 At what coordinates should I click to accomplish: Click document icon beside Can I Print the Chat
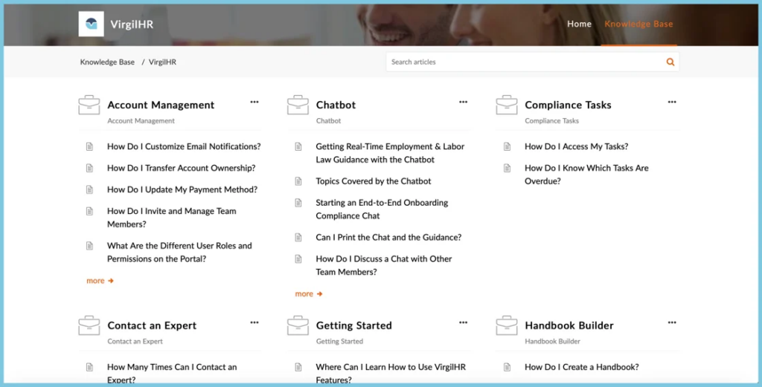[x=298, y=238]
